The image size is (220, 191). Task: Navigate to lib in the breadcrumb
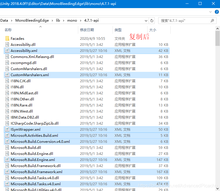tap(58, 20)
